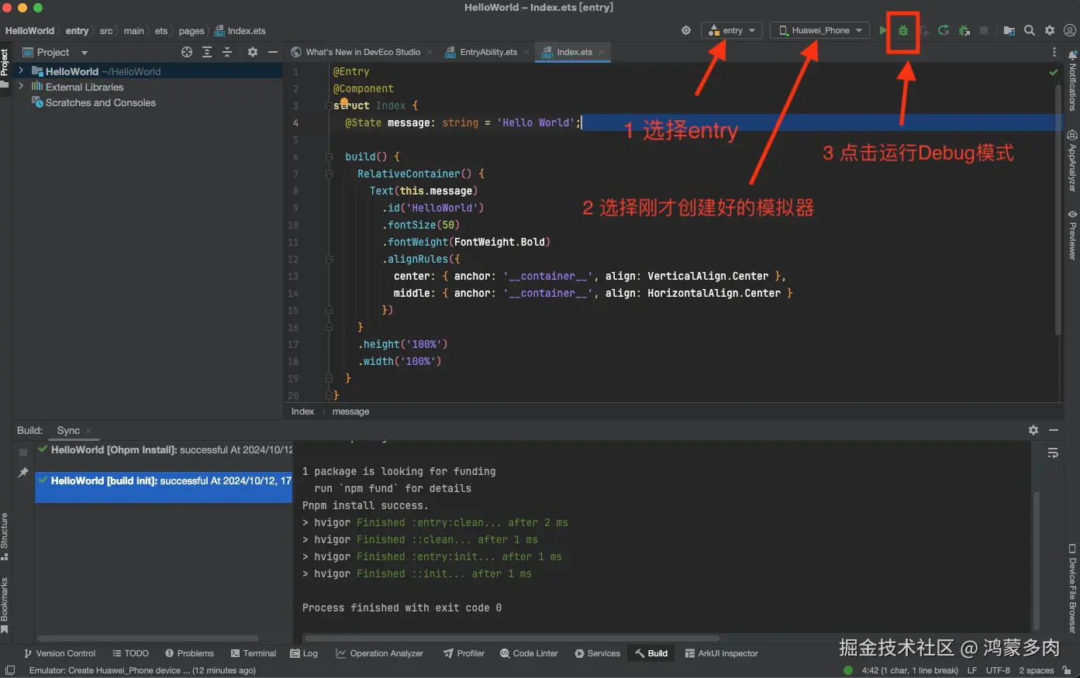
Task: Expand the External Libraries node
Action: click(x=21, y=87)
